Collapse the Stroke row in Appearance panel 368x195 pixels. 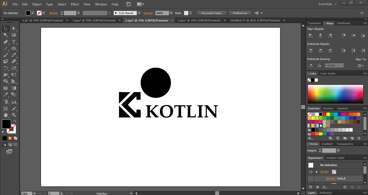click(317, 172)
